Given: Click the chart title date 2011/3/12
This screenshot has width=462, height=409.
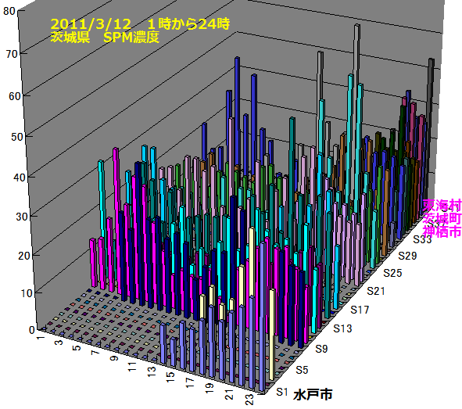Looking at the screenshot, I should pos(91,24).
